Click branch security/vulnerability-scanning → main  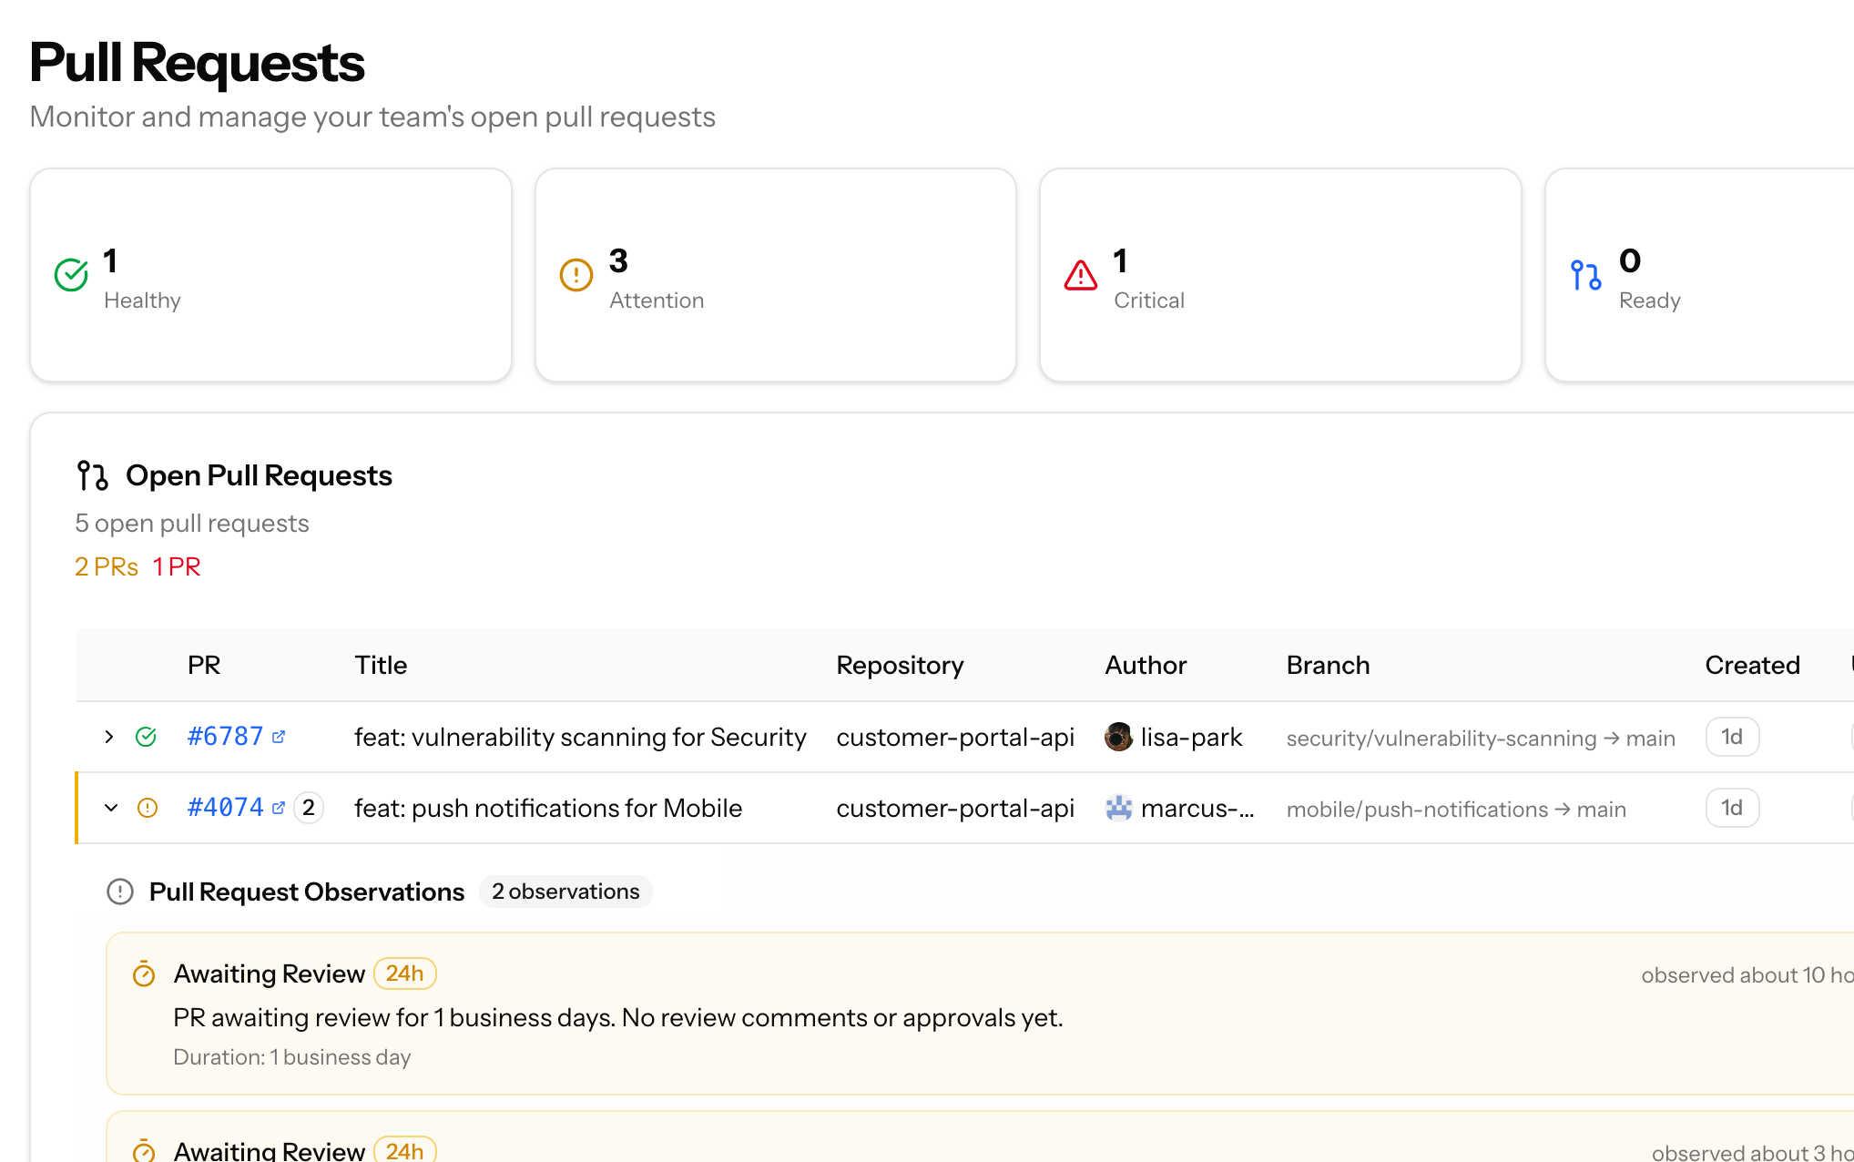[x=1481, y=738]
